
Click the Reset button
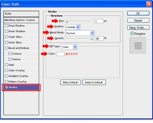(138, 20)
